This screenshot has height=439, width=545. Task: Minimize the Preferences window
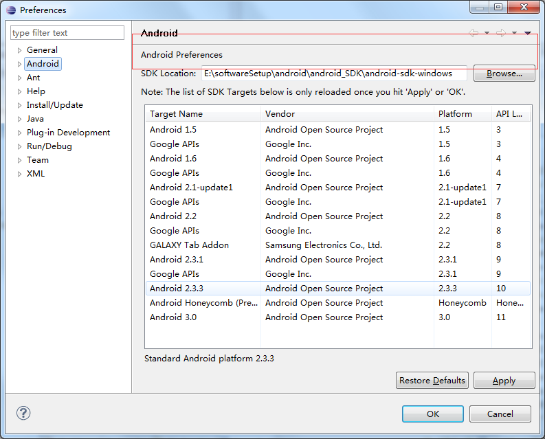tap(480, 7)
